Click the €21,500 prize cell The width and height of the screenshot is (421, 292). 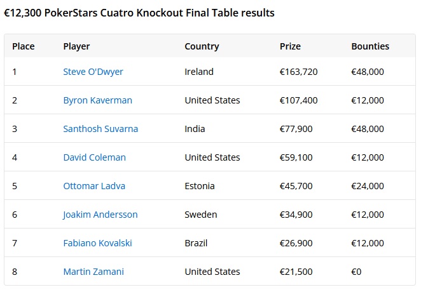coord(296,272)
